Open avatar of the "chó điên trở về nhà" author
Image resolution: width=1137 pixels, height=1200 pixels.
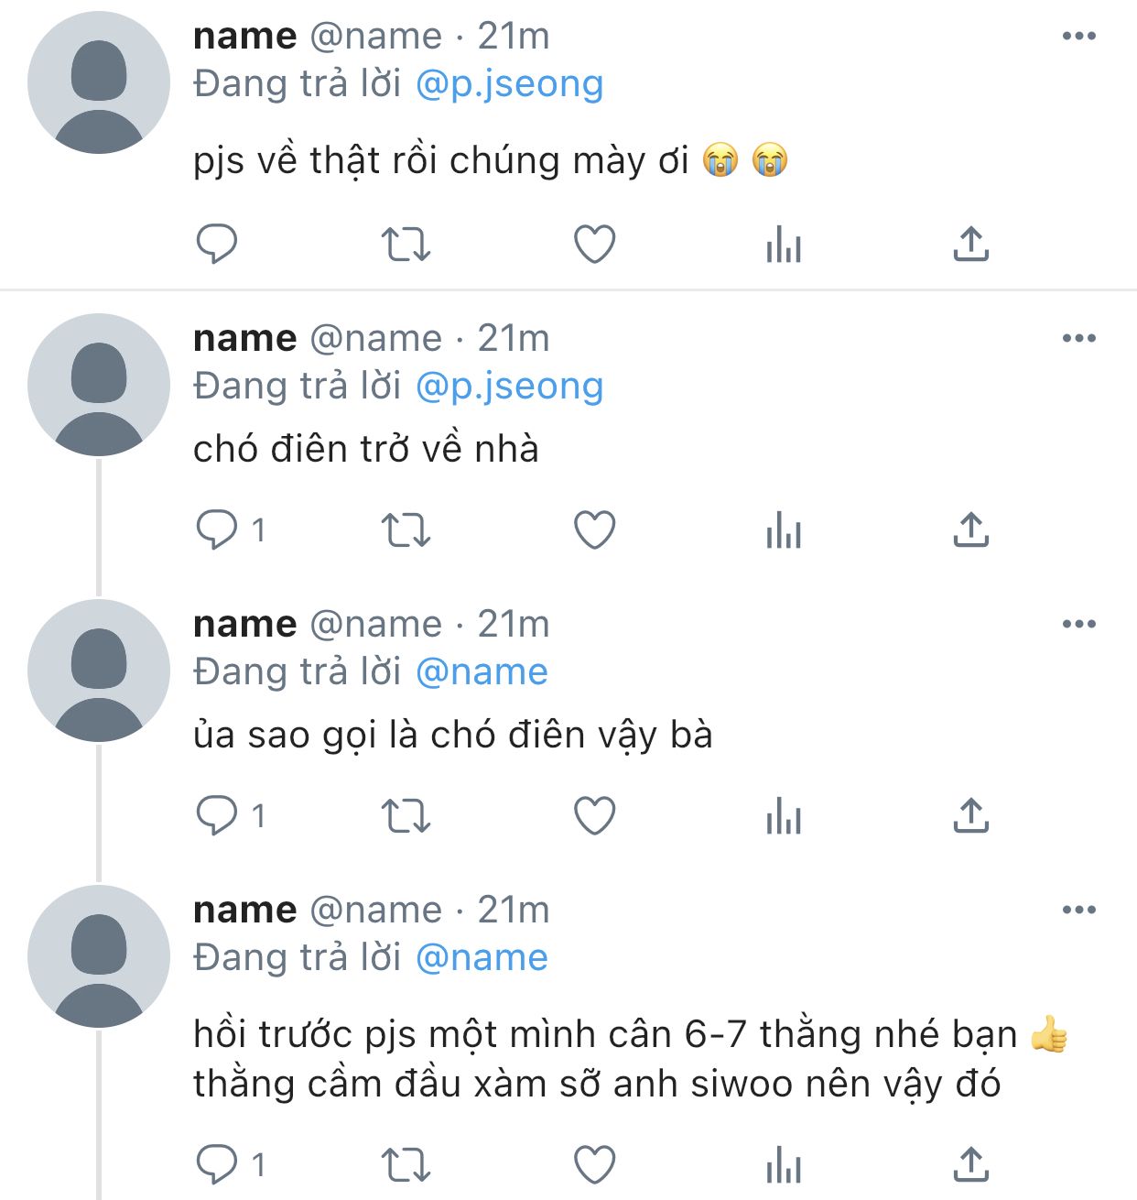tap(99, 385)
